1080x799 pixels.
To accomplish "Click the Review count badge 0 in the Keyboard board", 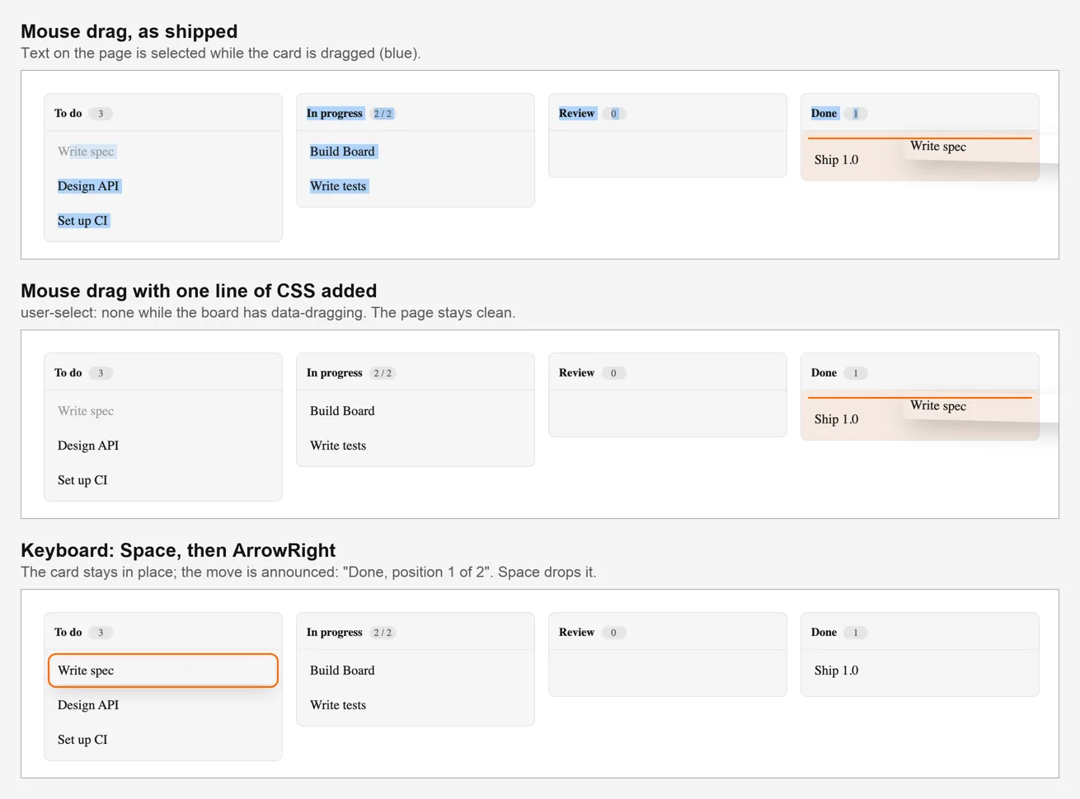I will [x=613, y=633].
